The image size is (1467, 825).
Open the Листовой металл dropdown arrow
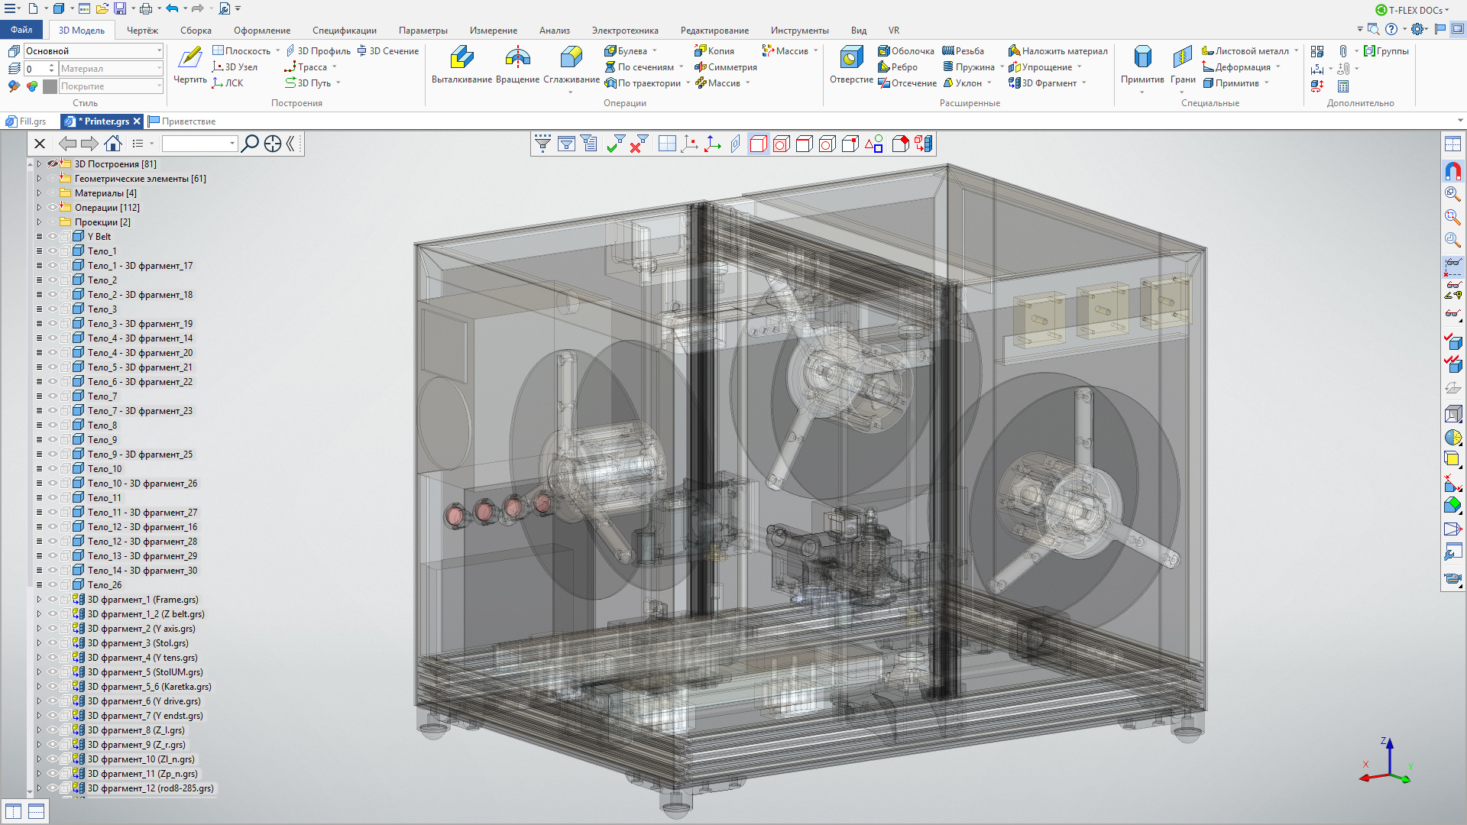point(1296,51)
